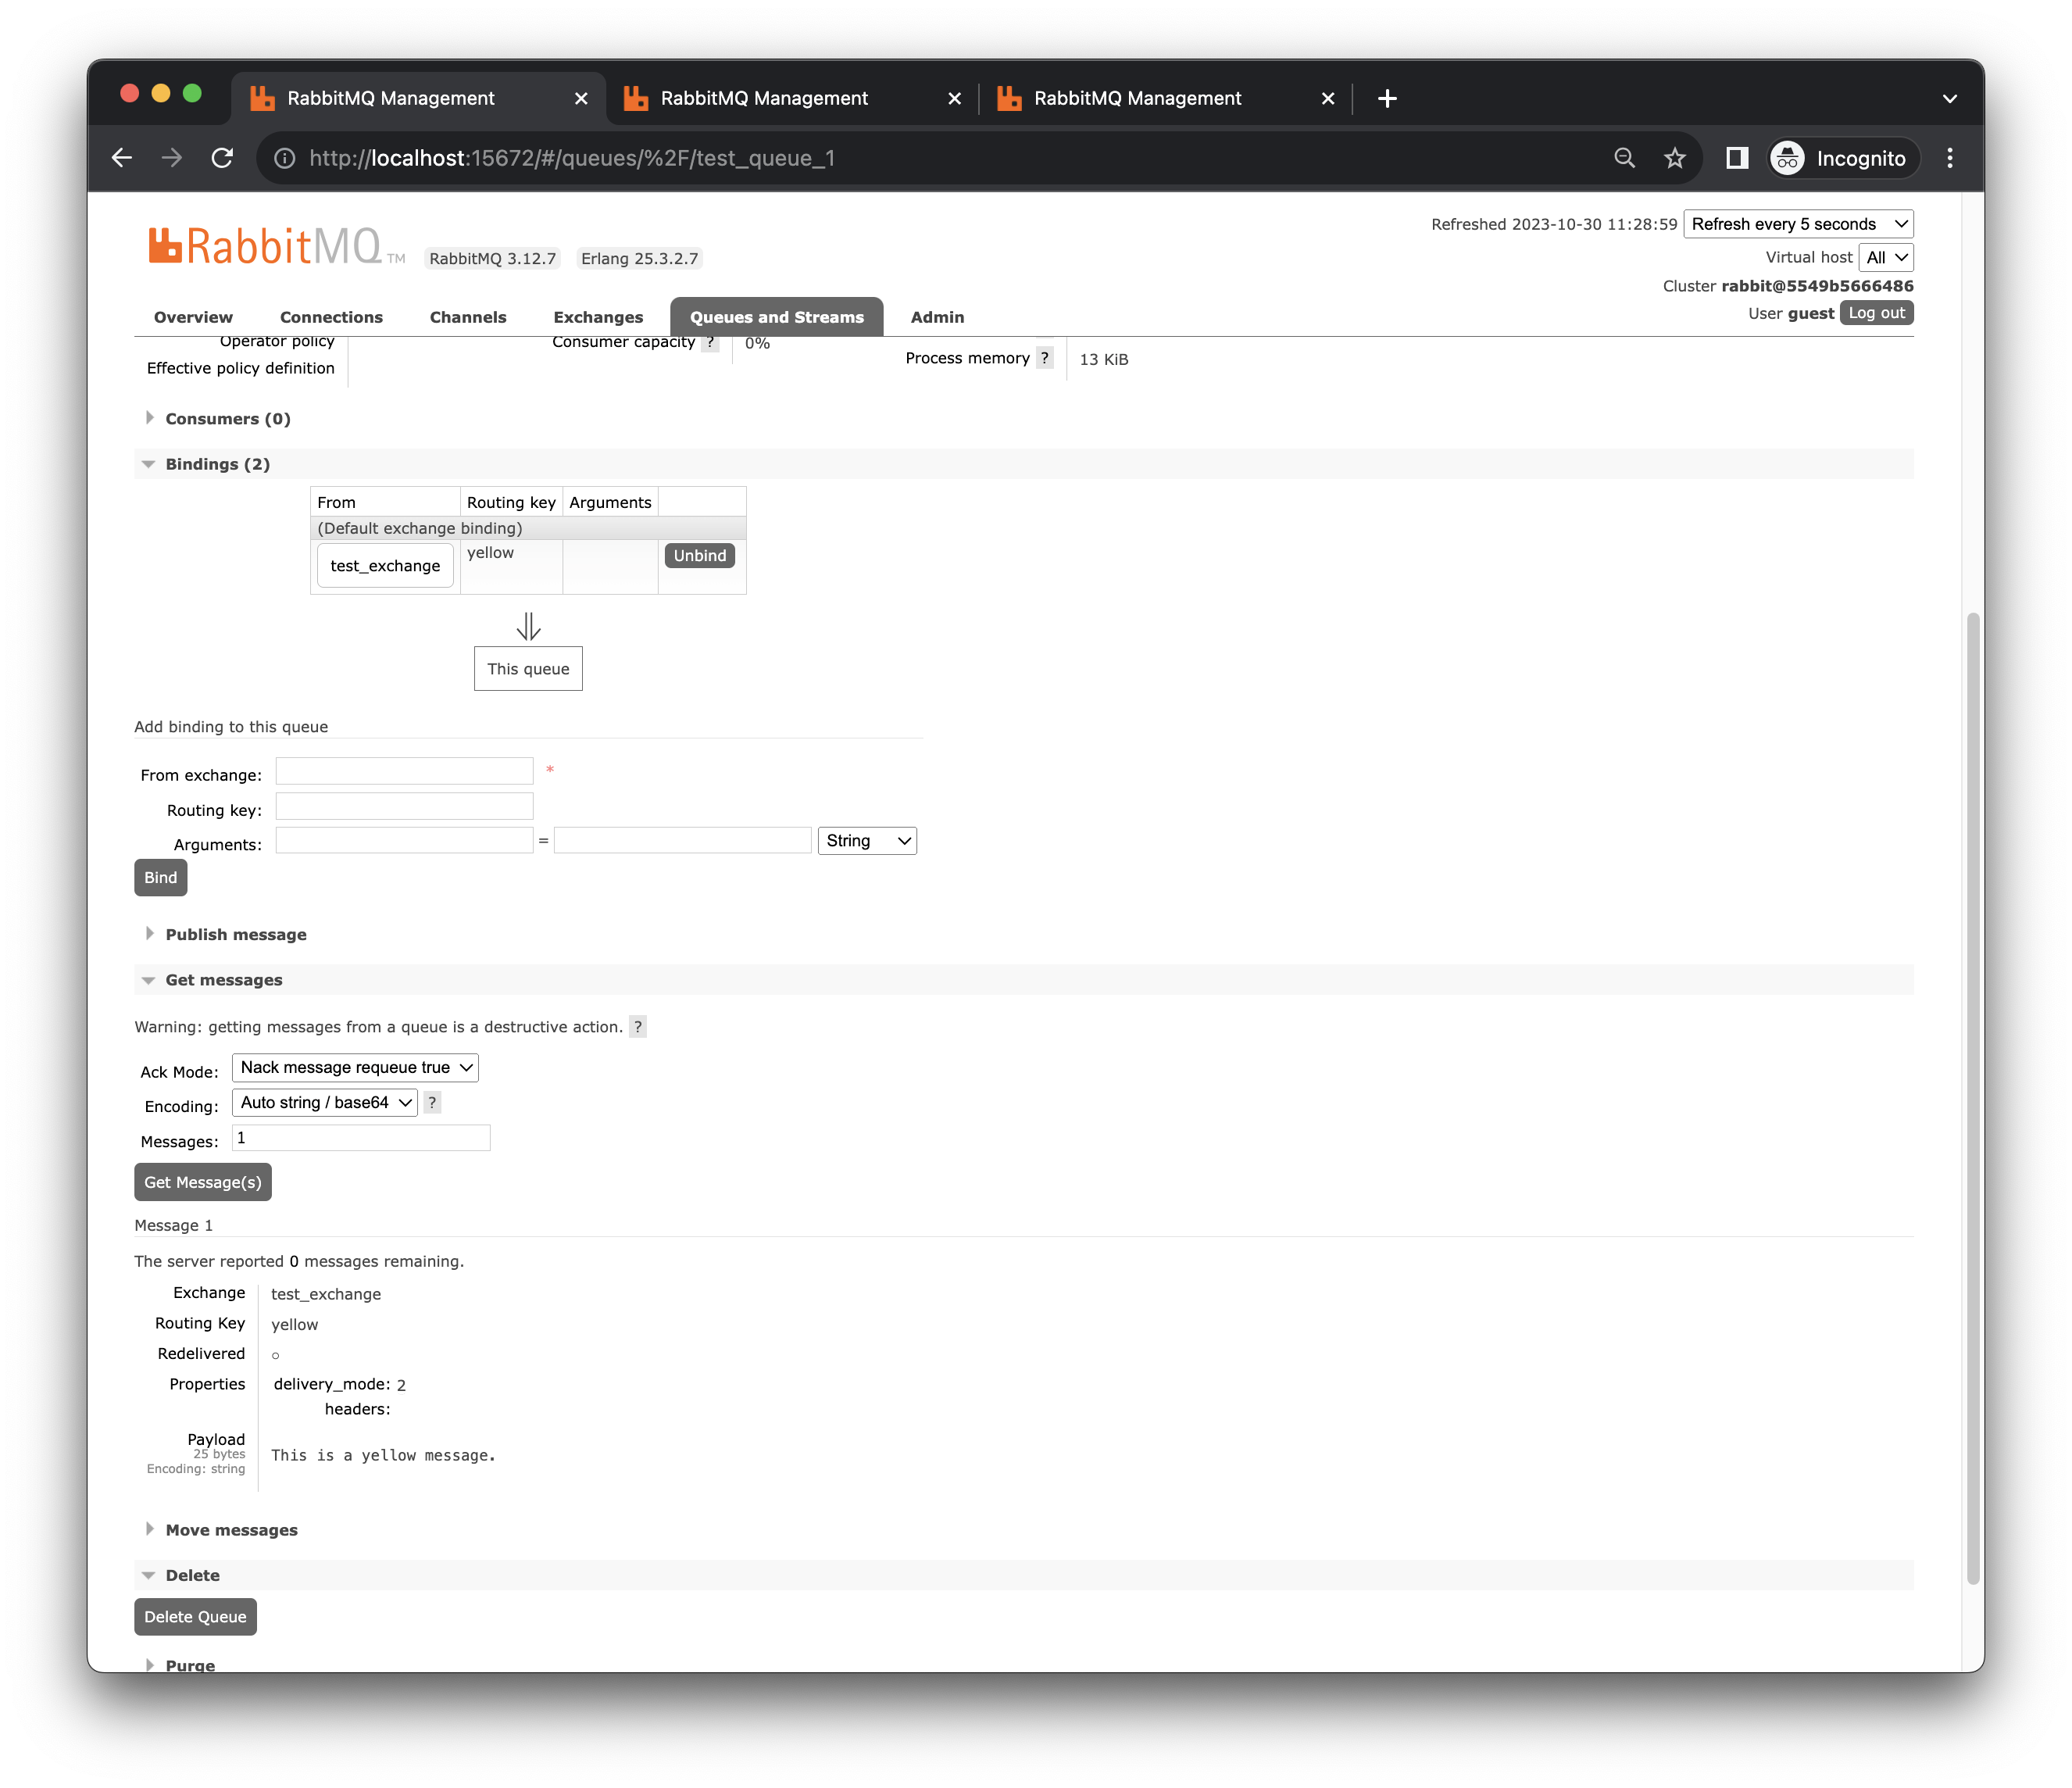Click the Messages count input field

pyautogui.click(x=361, y=1138)
